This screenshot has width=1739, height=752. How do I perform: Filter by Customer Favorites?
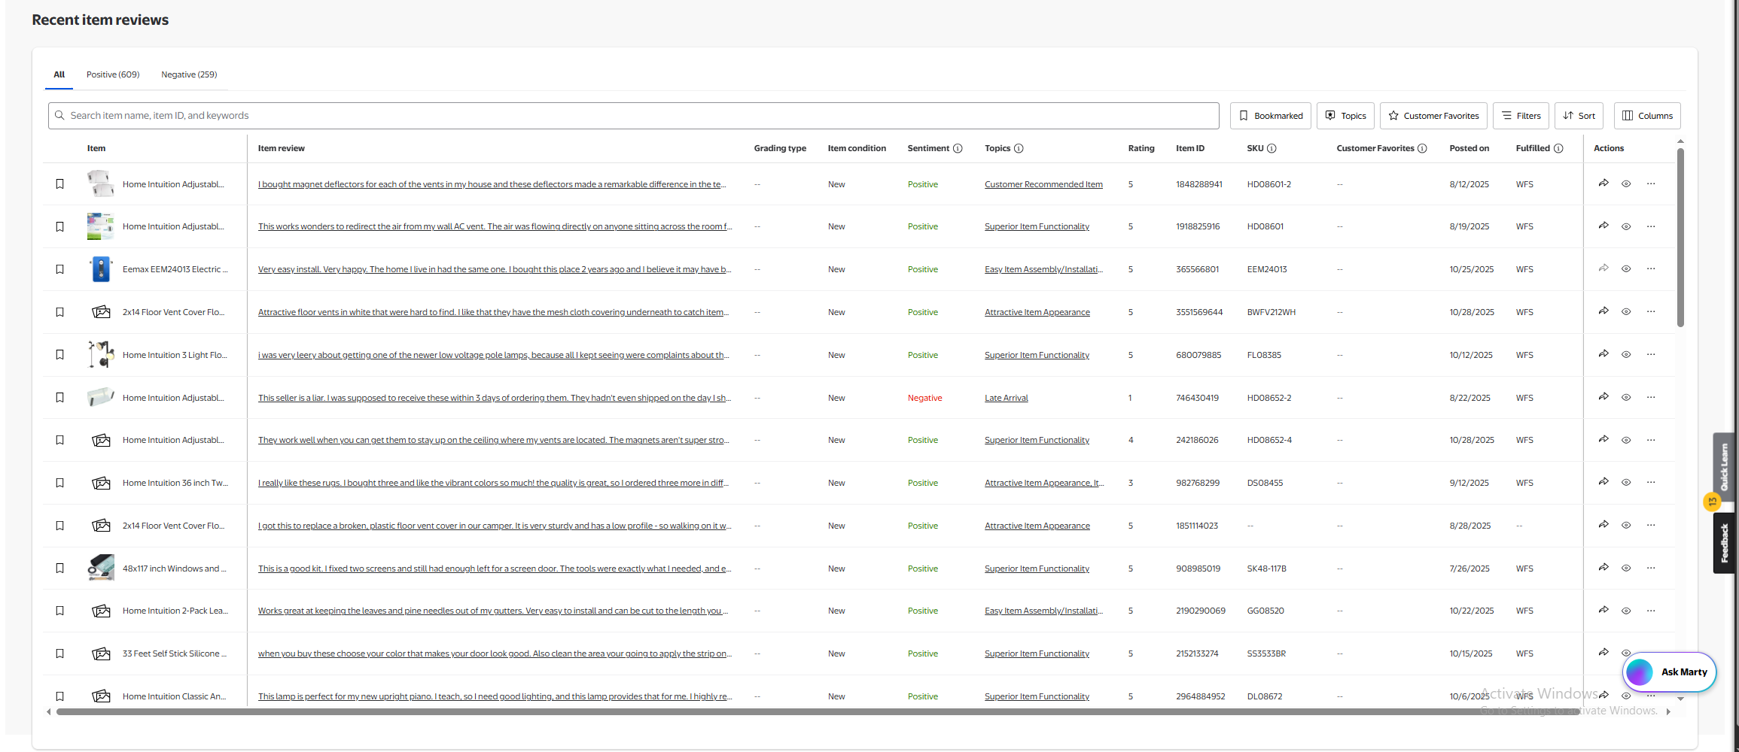(1433, 116)
